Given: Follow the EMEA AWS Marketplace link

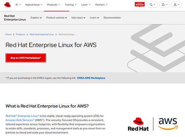Looking at the screenshot, I should click(x=91, y=78).
